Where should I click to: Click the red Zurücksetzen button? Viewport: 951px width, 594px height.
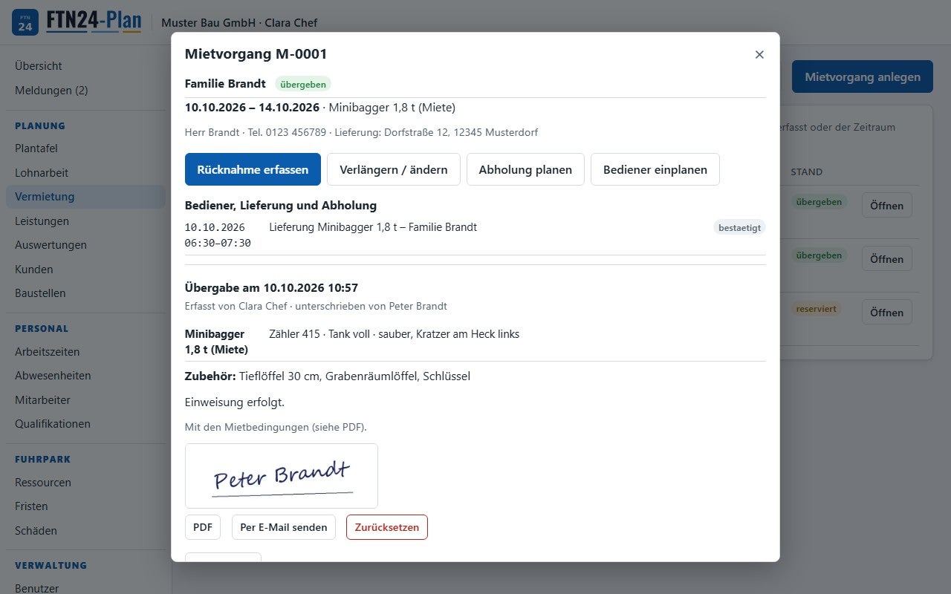pos(387,527)
